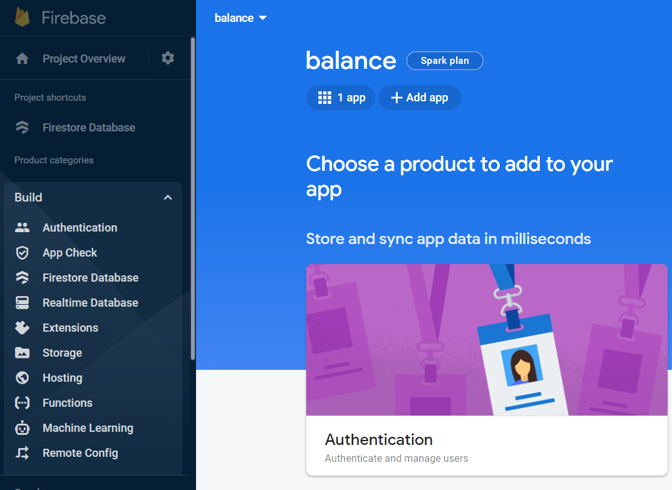The image size is (672, 490).
Task: Click the 'Product categories' label
Action: tap(54, 160)
